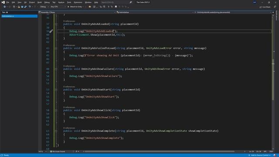This screenshot has width=279, height=157.
Task: Collapse the OnUnityAdsShowFailure method
Action: point(56,69)
